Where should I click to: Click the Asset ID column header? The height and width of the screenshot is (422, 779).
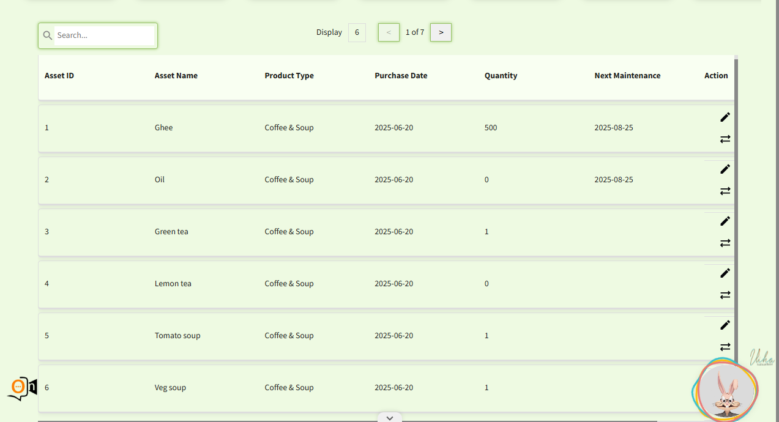point(59,76)
